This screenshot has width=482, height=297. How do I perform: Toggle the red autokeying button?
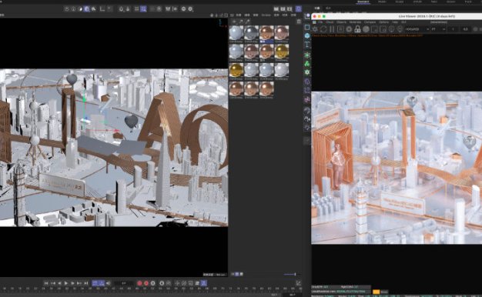146,283
